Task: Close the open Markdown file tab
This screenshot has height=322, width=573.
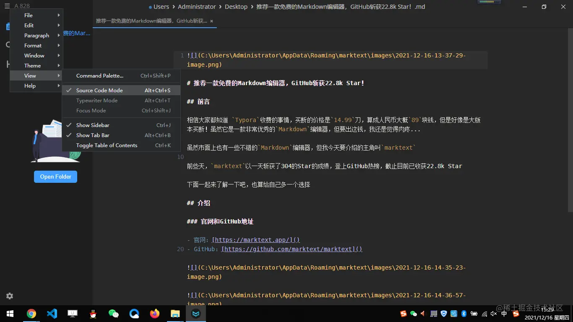Action: [211, 21]
